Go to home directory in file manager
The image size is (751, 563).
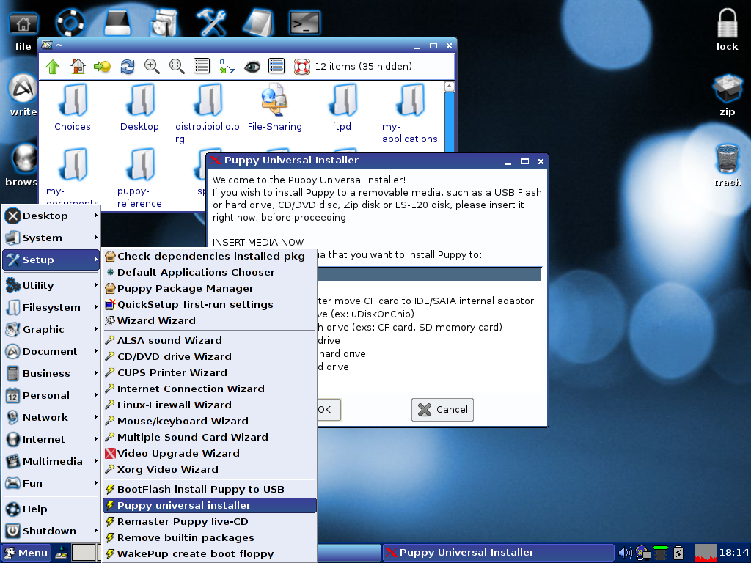78,66
